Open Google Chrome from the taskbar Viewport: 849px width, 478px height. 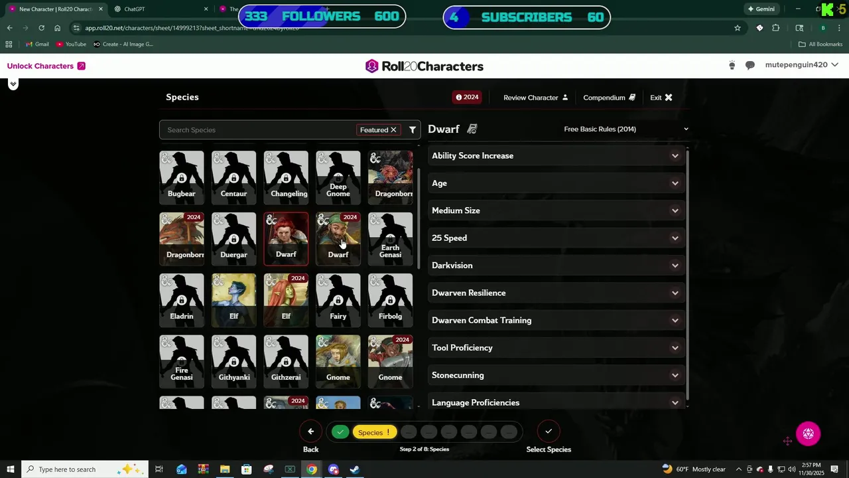pyautogui.click(x=312, y=469)
